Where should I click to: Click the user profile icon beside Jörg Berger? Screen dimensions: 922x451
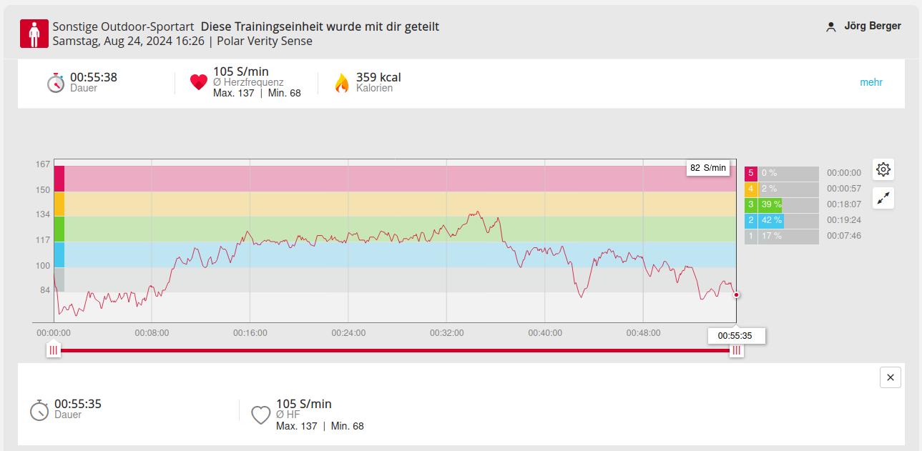pyautogui.click(x=830, y=27)
